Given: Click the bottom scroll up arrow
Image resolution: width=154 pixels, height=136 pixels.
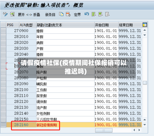Looking at the screenshot, I should coord(145,120).
